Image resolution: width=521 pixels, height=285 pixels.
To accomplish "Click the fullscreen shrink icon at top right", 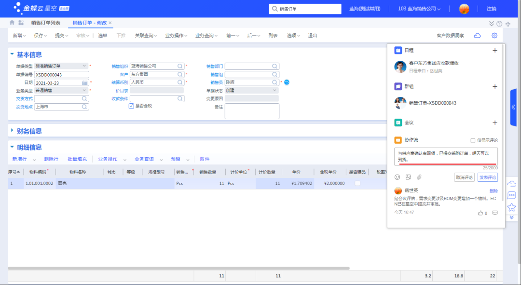I will click(508, 24).
